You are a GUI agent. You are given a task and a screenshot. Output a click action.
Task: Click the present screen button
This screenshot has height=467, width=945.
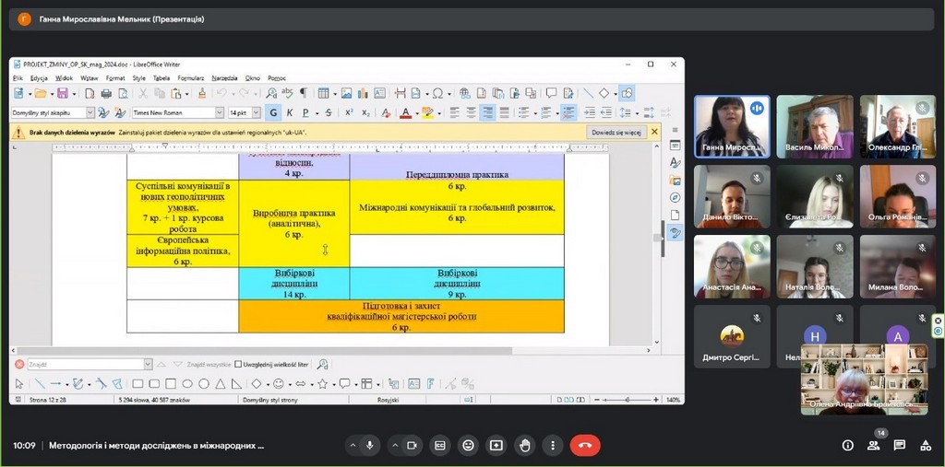pyautogui.click(x=496, y=445)
